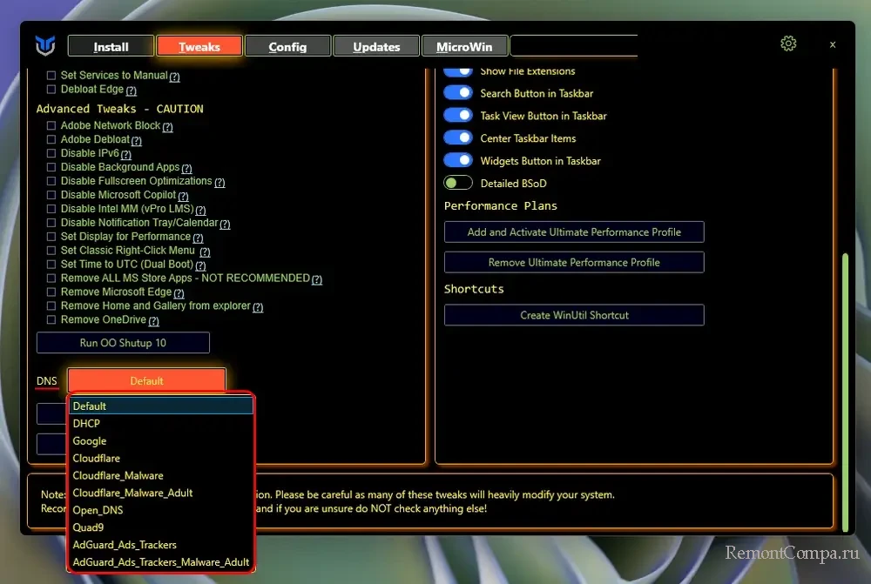Open help icon for Adobe Network Block

[168, 126]
